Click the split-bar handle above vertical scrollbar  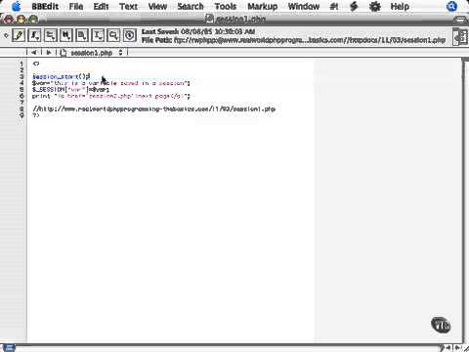tap(465, 59)
